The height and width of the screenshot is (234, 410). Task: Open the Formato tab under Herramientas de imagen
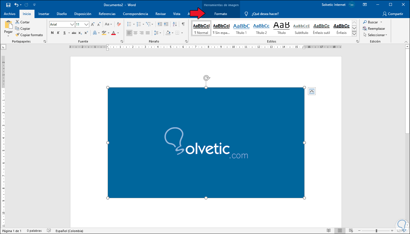pyautogui.click(x=221, y=14)
